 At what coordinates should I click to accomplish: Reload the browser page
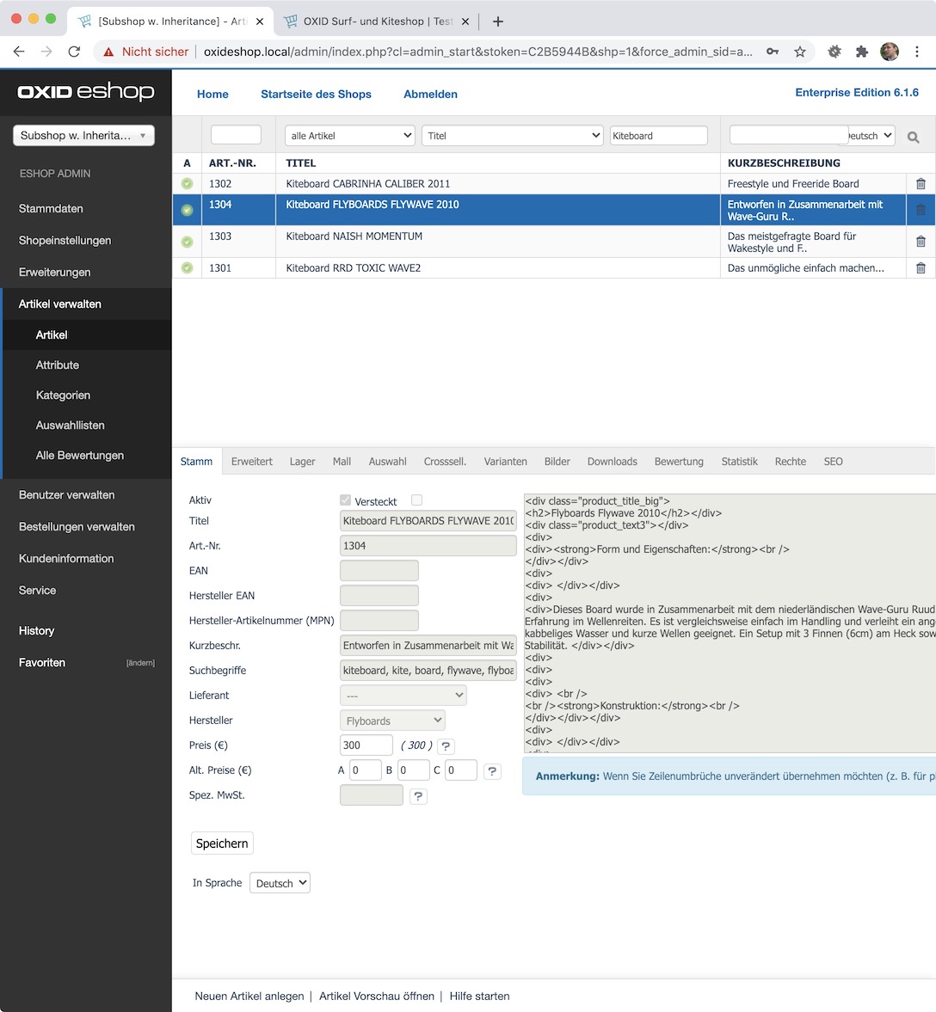coord(74,52)
